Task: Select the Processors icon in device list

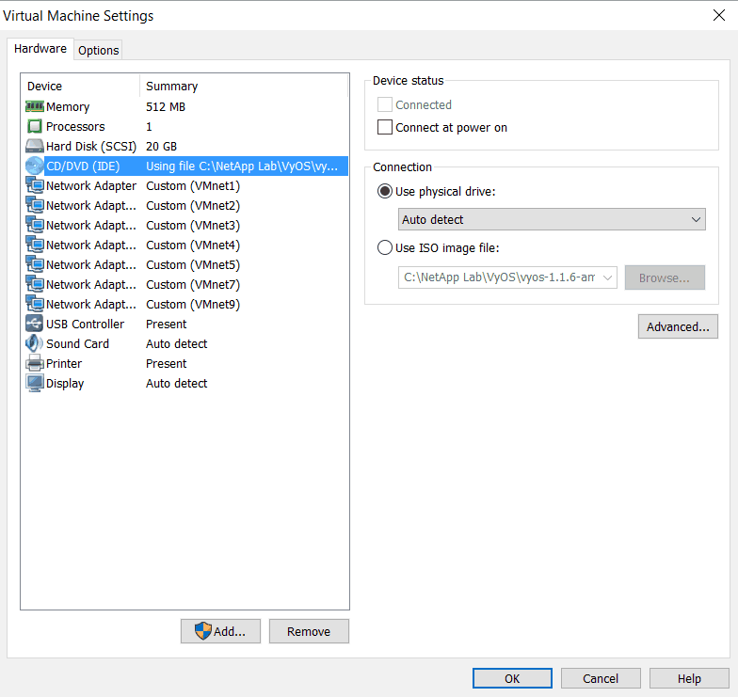Action: [x=35, y=127]
